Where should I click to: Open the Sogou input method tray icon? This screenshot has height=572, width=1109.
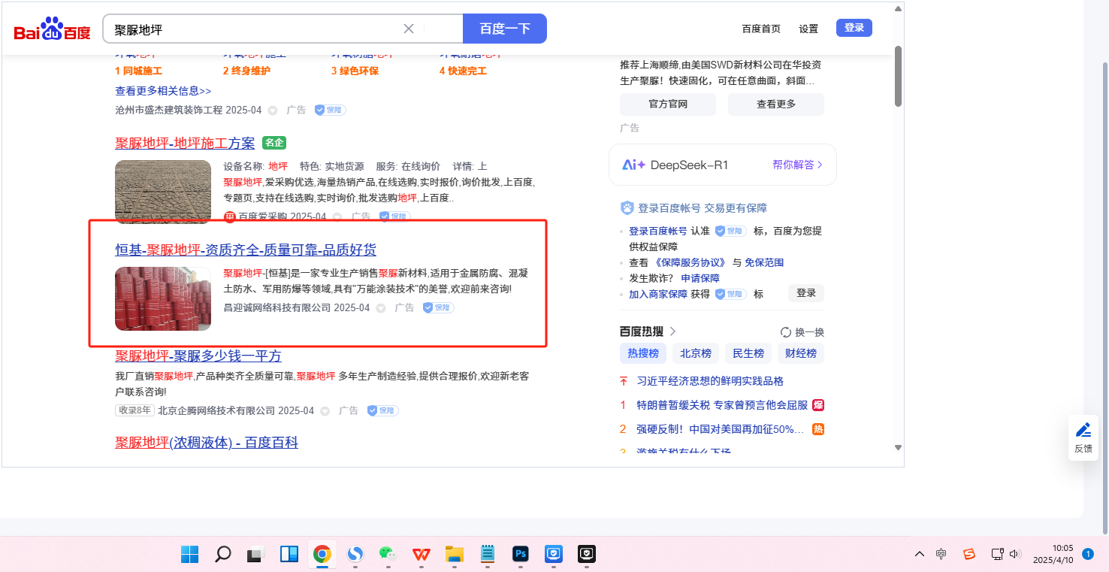[x=969, y=555]
